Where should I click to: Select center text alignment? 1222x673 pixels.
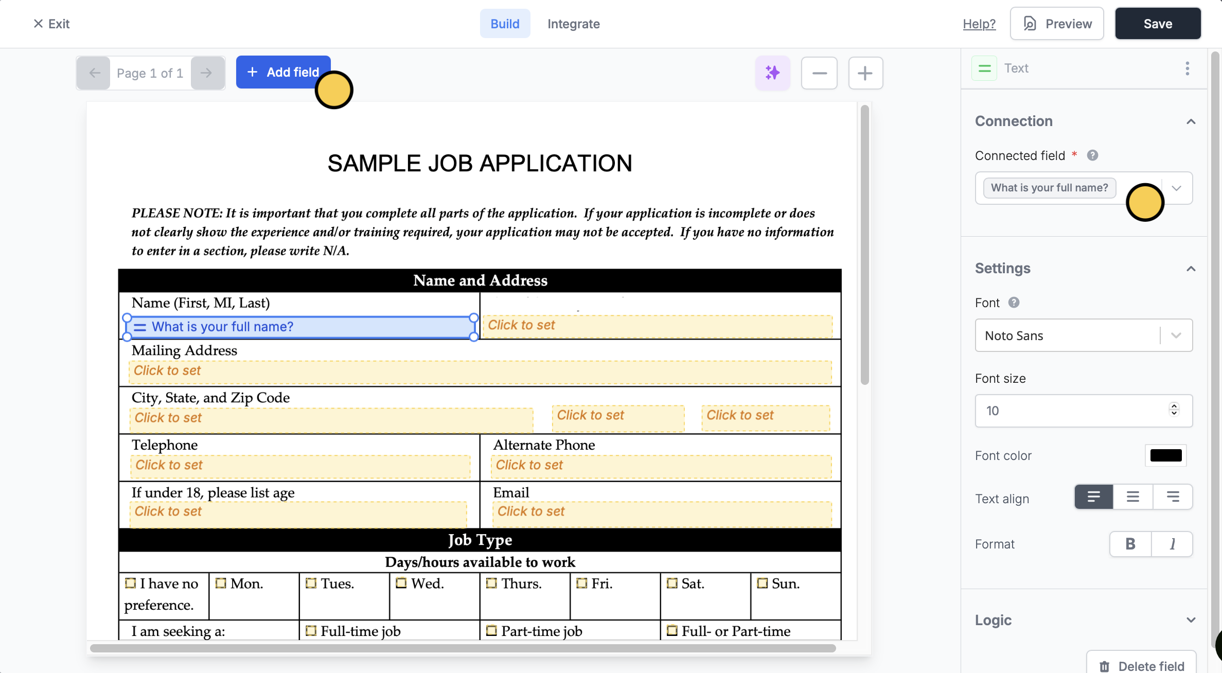[1133, 497]
